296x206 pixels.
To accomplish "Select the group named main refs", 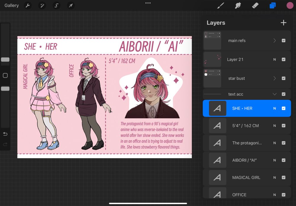I will click(x=237, y=40).
